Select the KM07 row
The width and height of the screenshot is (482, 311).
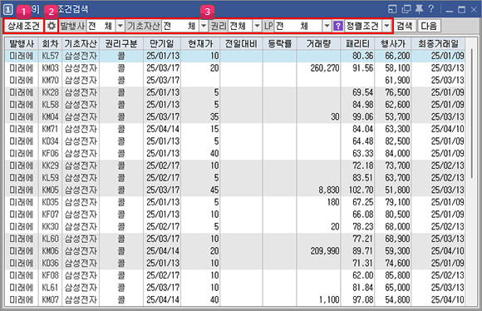tap(235, 300)
